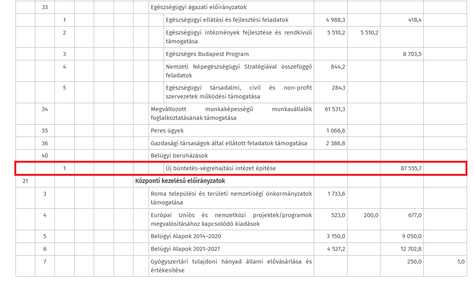Select the value 418,4 in the first row

point(414,20)
